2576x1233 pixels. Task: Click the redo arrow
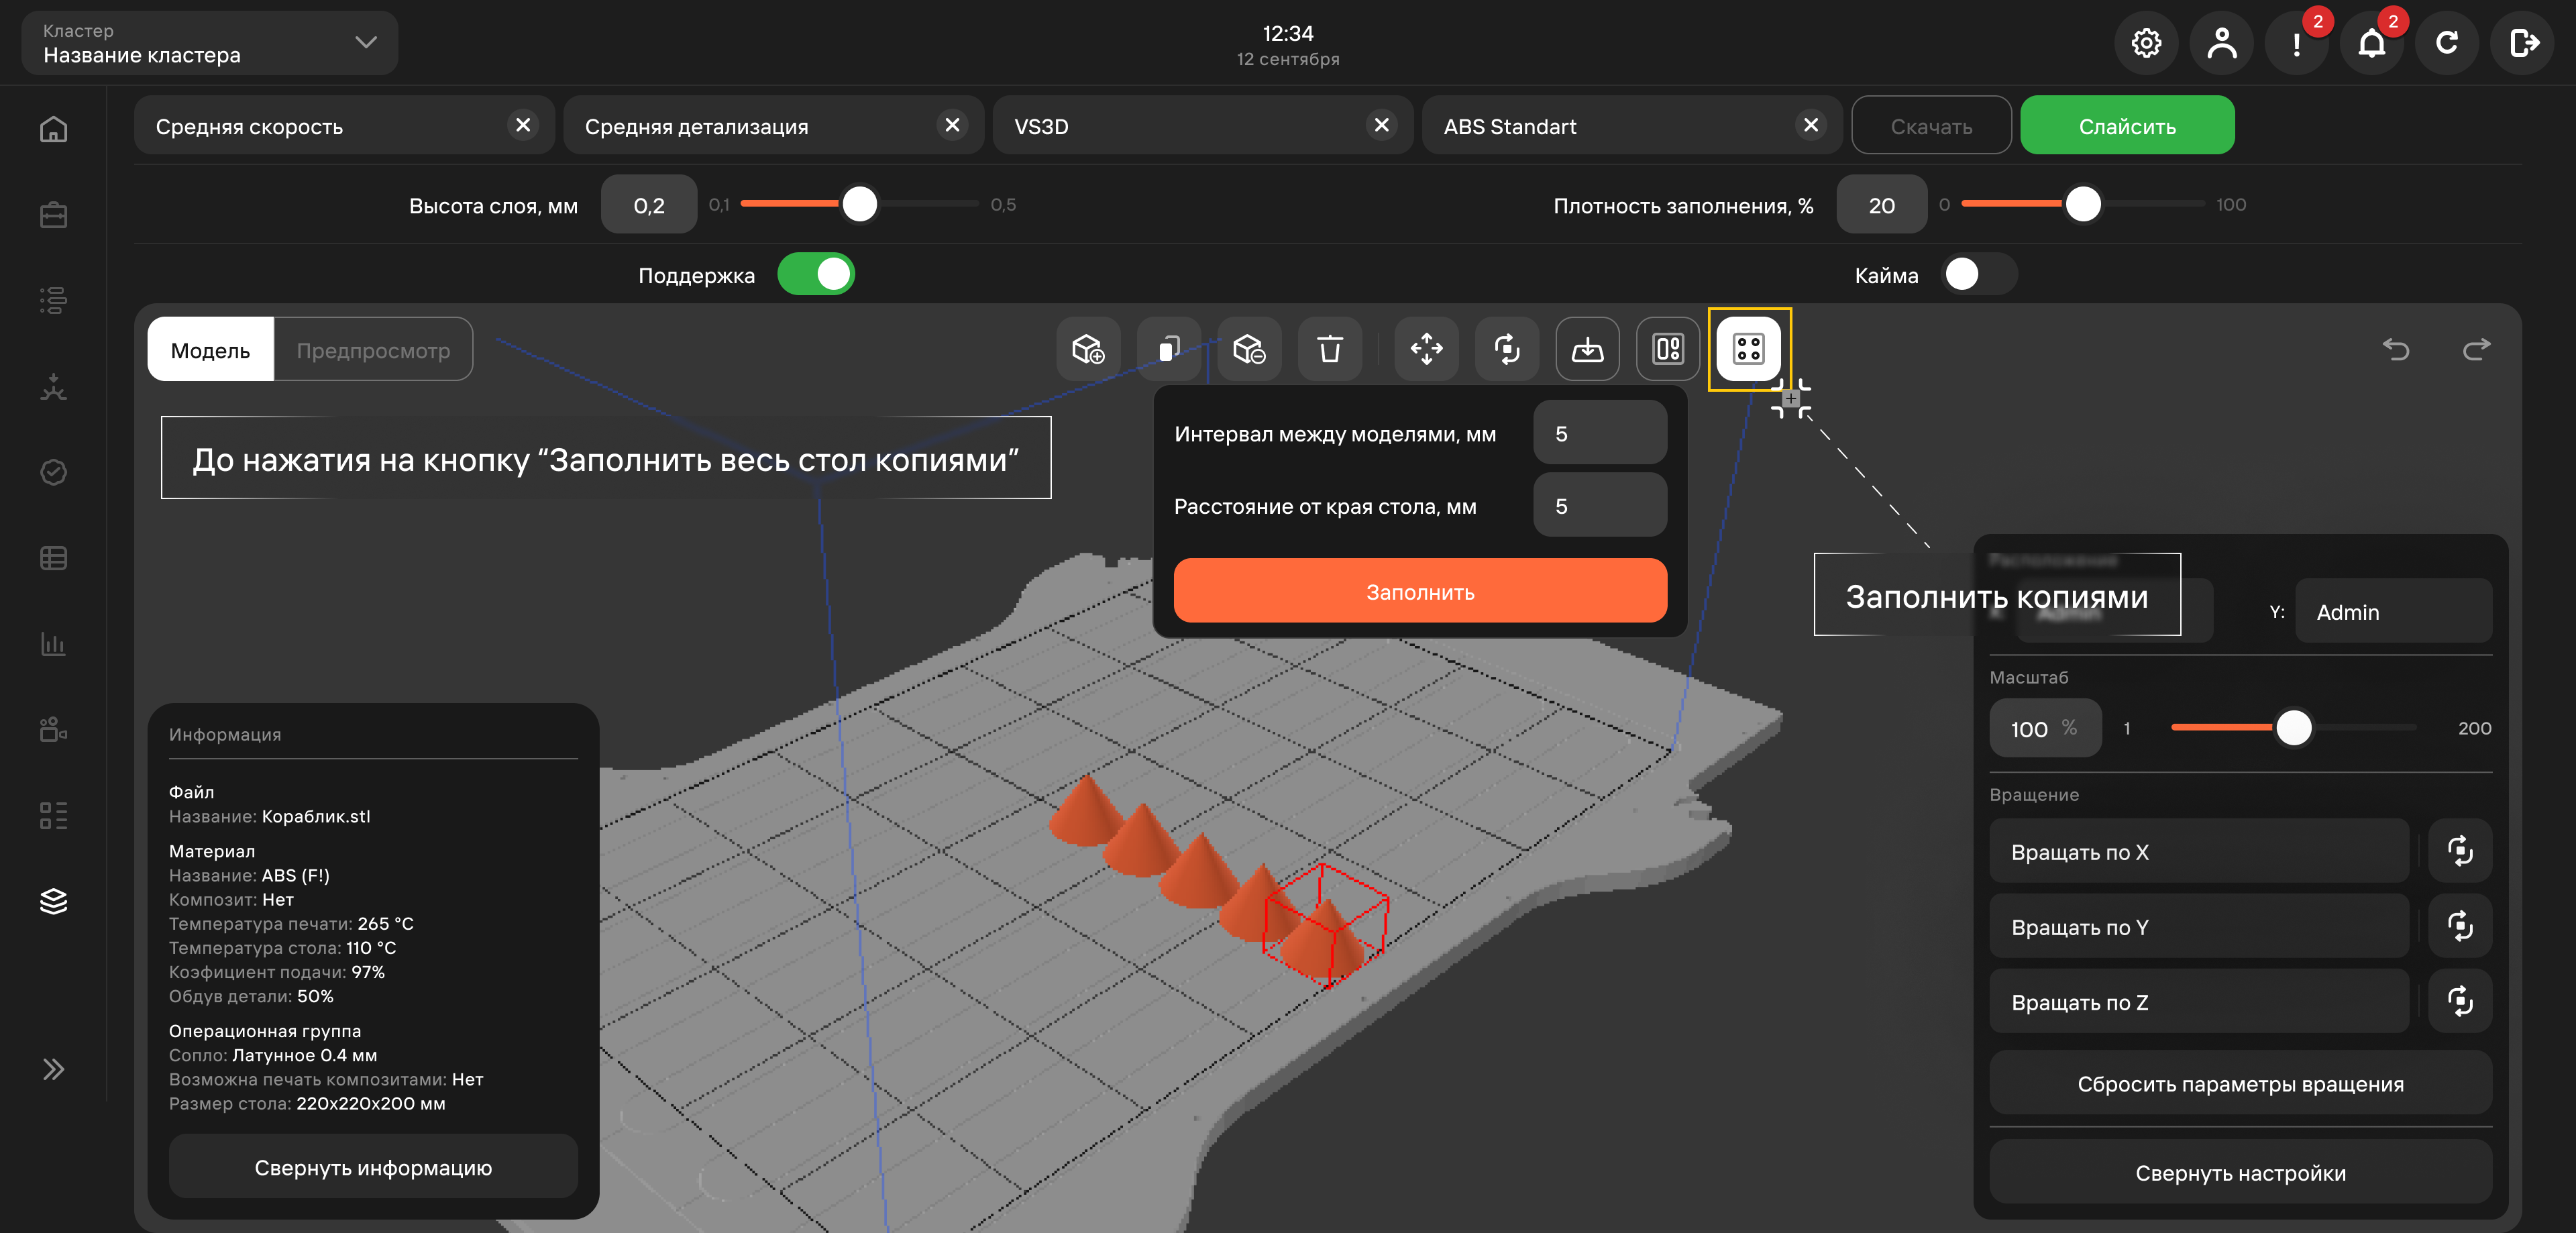pyautogui.click(x=2476, y=349)
